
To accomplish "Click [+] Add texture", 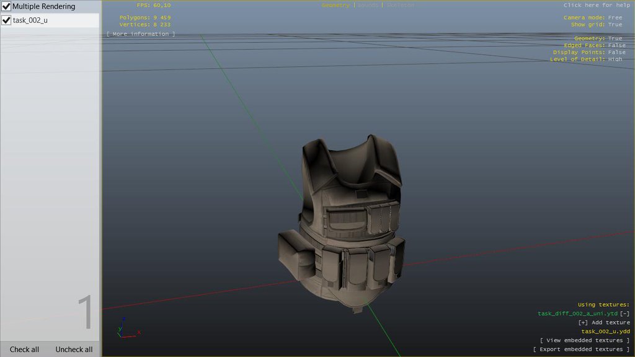I will click(603, 322).
